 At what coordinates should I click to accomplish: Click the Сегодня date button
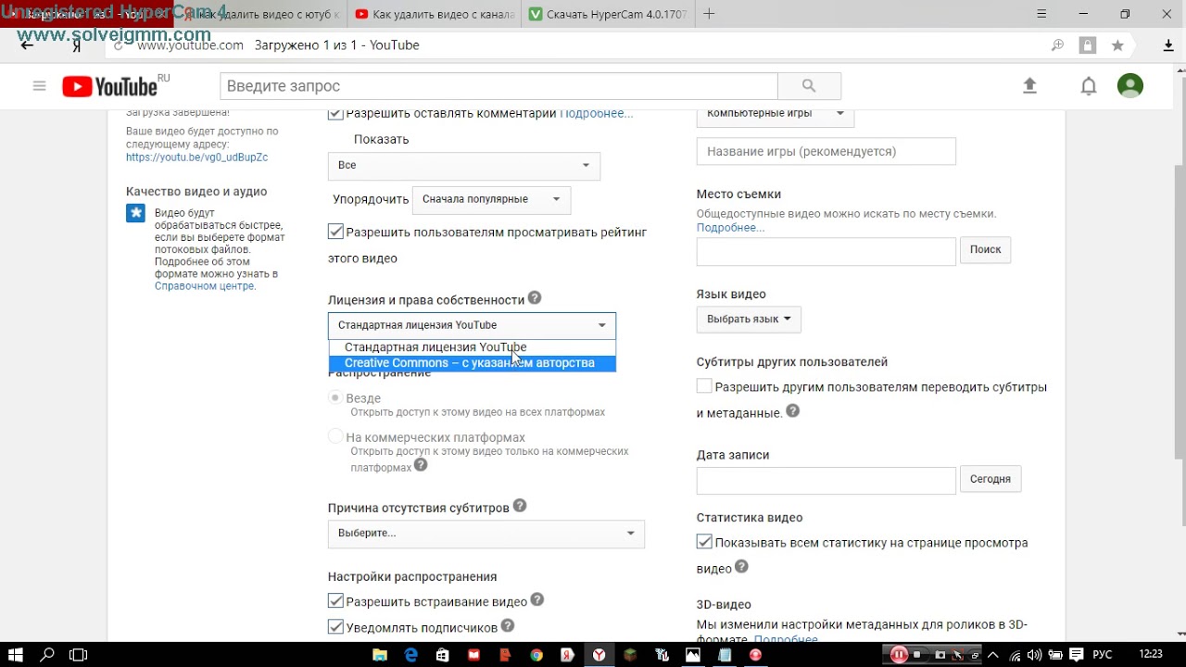pos(990,479)
